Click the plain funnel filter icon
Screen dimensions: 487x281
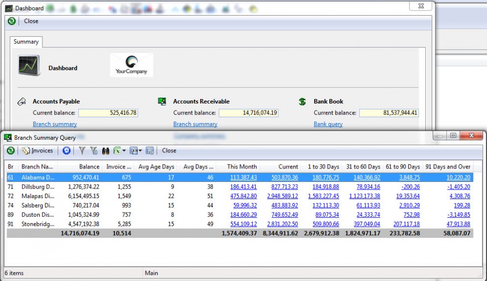point(82,150)
